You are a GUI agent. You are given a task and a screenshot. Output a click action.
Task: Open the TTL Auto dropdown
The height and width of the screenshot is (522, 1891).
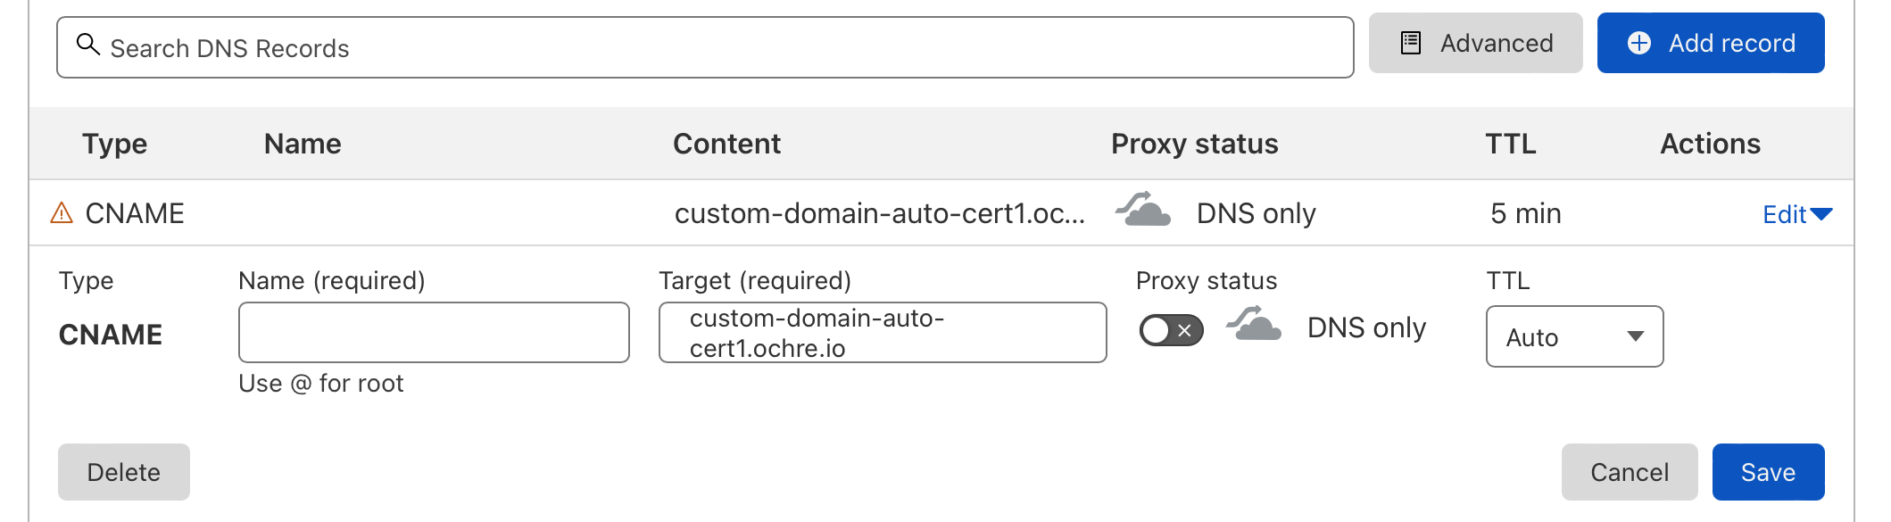pyautogui.click(x=1574, y=336)
